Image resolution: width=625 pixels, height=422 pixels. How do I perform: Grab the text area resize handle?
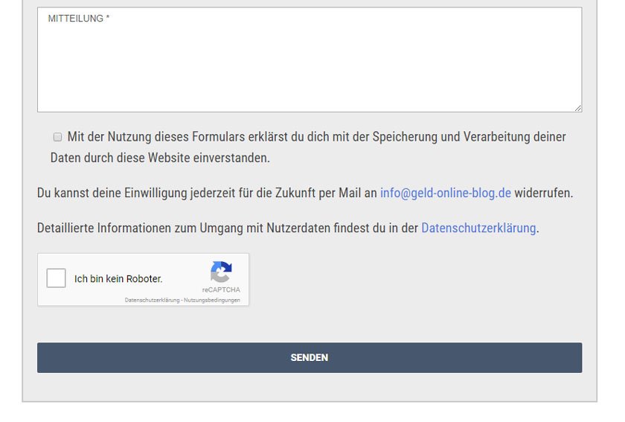pyautogui.click(x=577, y=108)
